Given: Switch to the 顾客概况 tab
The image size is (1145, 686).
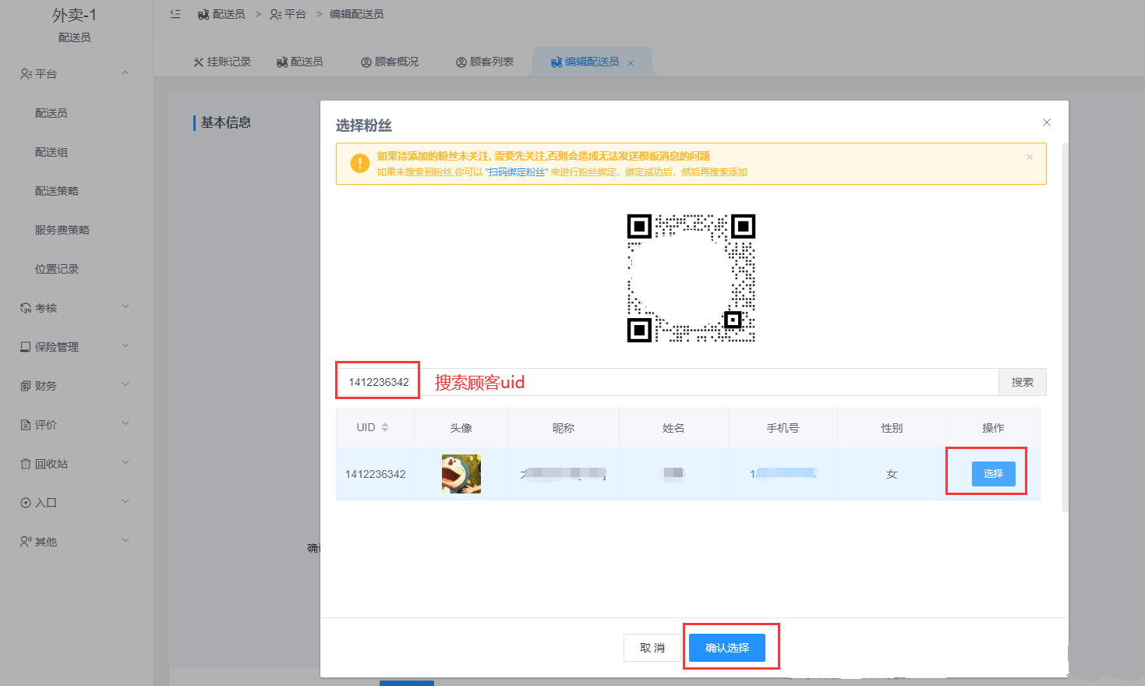Looking at the screenshot, I should click(x=390, y=62).
